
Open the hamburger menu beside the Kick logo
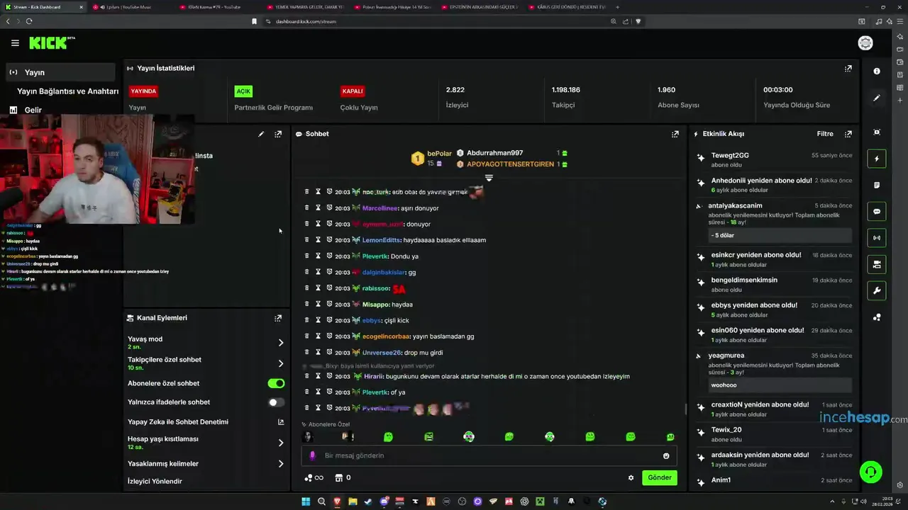coord(15,43)
